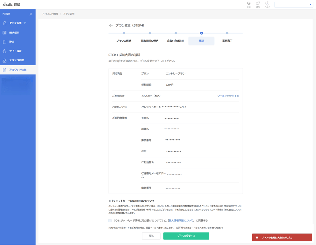The height and width of the screenshot is (245, 316).
Task: Click the エントリープラン plan value
Action: click(175, 74)
